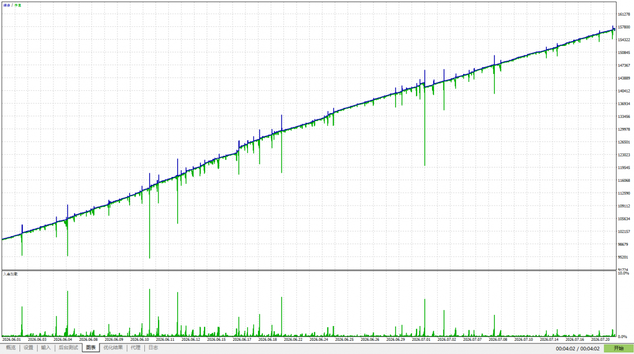
Task: Click the 入金加载 panel label
Action: point(11,274)
